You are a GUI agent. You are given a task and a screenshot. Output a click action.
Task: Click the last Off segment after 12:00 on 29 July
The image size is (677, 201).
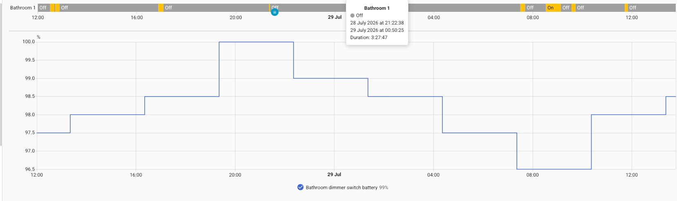tap(652, 8)
